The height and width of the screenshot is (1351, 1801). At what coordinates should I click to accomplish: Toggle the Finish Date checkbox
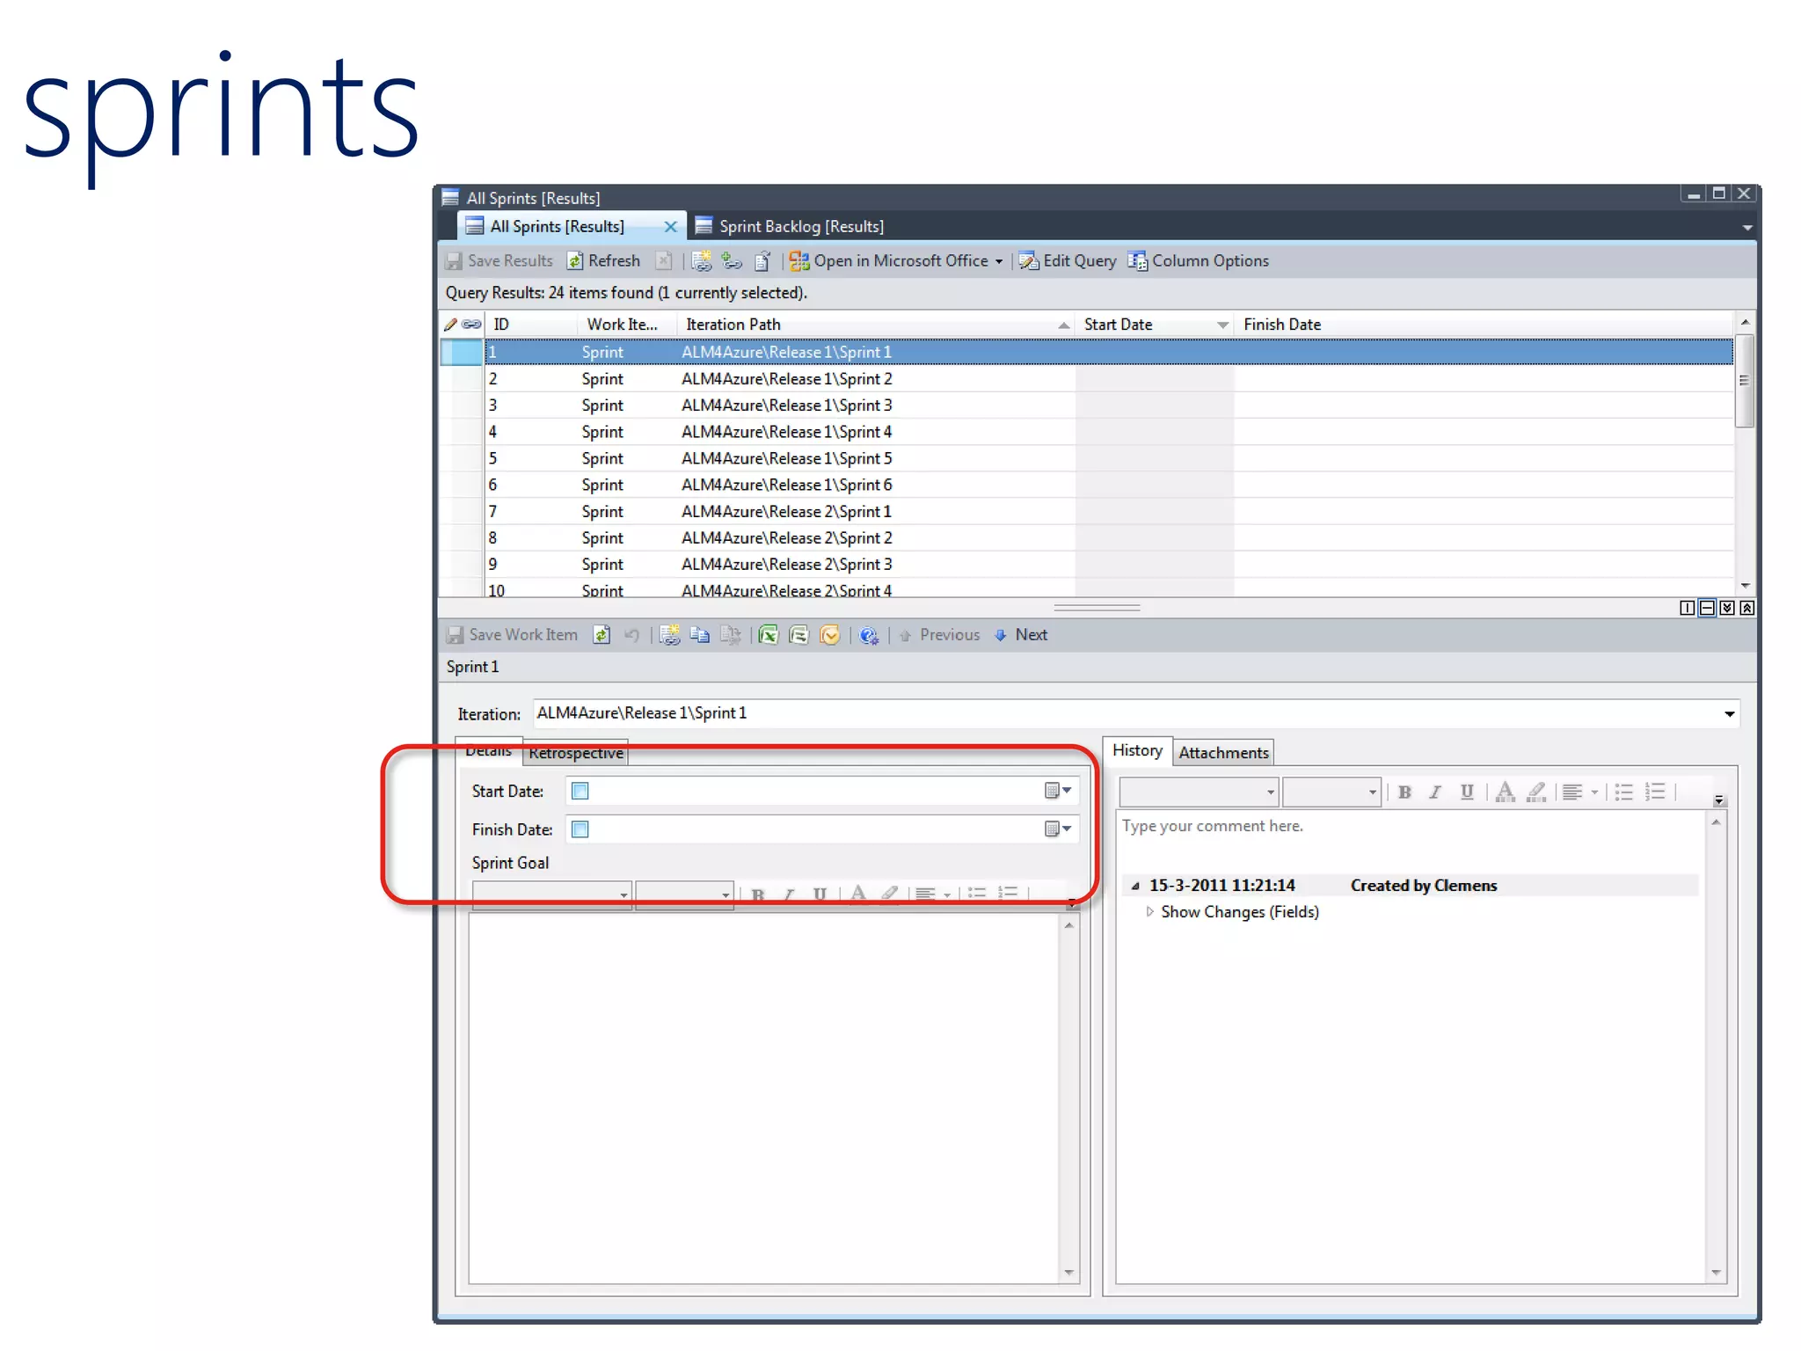pyautogui.click(x=580, y=829)
